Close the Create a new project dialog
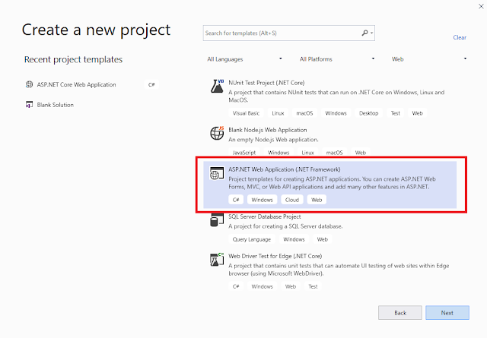Screen dimensions: 487x338 point(481,6)
